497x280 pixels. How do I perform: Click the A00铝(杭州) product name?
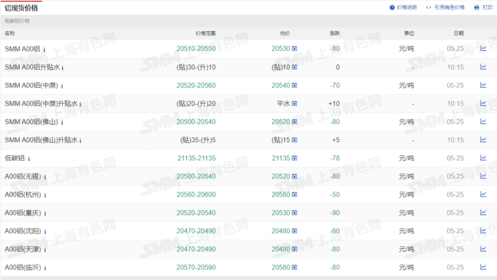23,195
